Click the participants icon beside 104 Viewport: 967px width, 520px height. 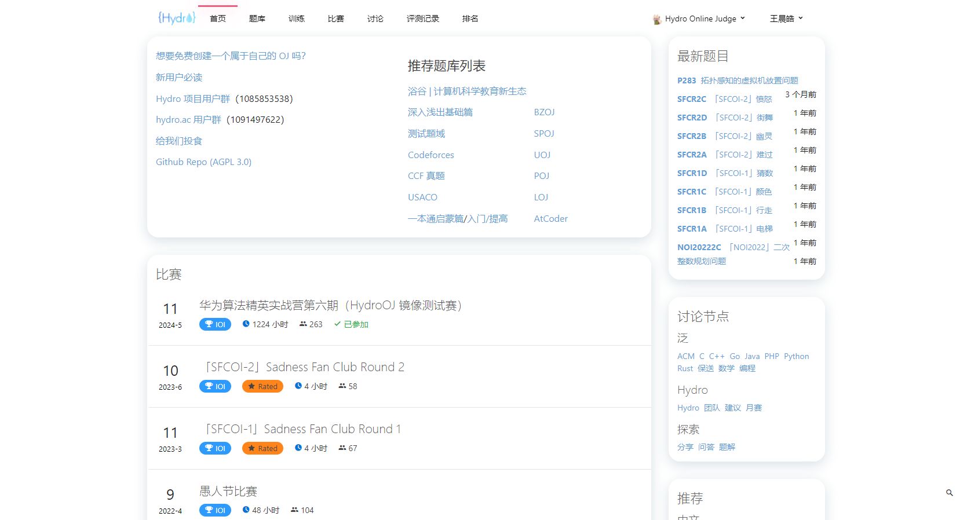(x=294, y=510)
